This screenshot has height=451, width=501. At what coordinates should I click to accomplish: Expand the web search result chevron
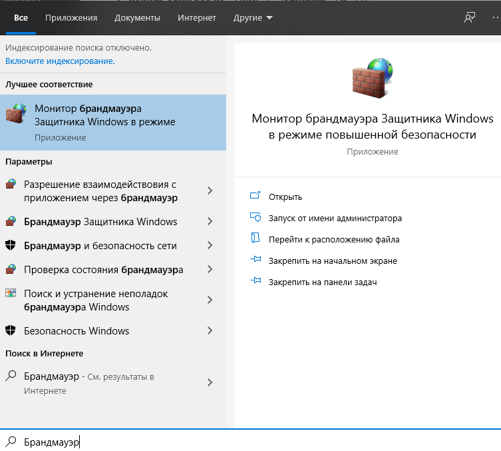click(x=210, y=382)
